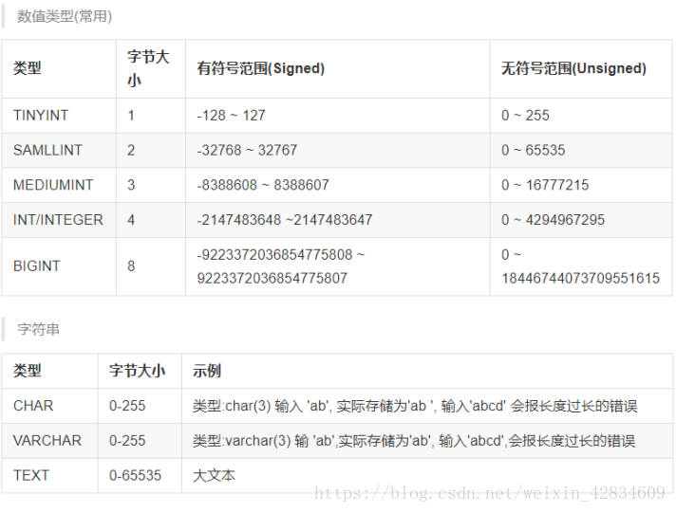Select the 字节大小 header in string table
This screenshot has height=512, width=676.
click(140, 371)
